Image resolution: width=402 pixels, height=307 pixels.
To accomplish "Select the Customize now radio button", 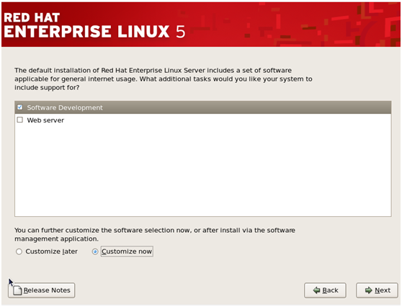I will click(95, 252).
